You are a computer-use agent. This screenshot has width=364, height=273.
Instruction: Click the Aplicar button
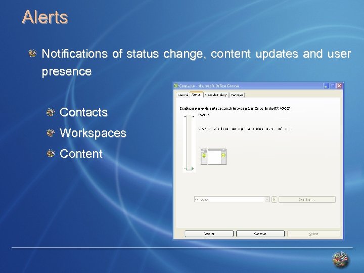tap(313, 234)
